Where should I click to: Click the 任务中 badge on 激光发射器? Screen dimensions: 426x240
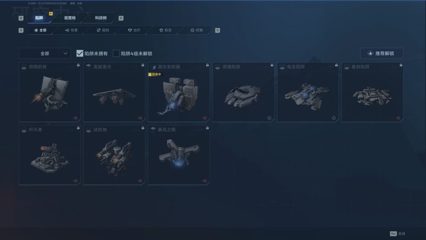tap(155, 74)
